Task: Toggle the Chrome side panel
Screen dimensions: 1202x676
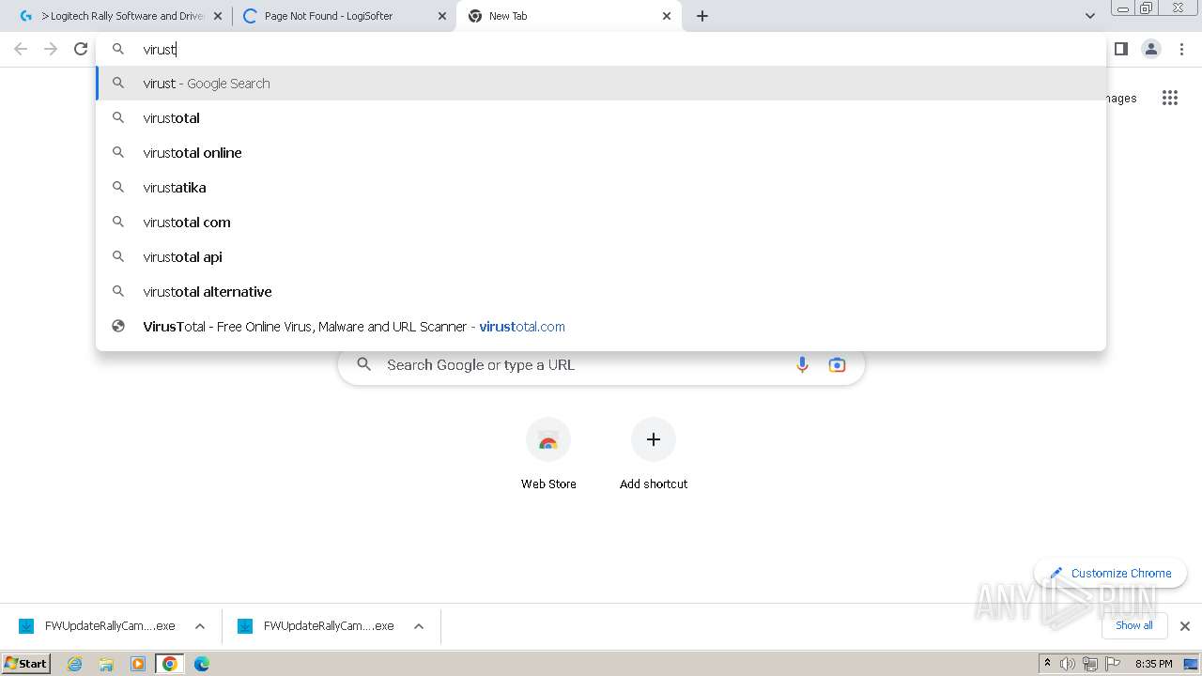Action: (x=1121, y=49)
